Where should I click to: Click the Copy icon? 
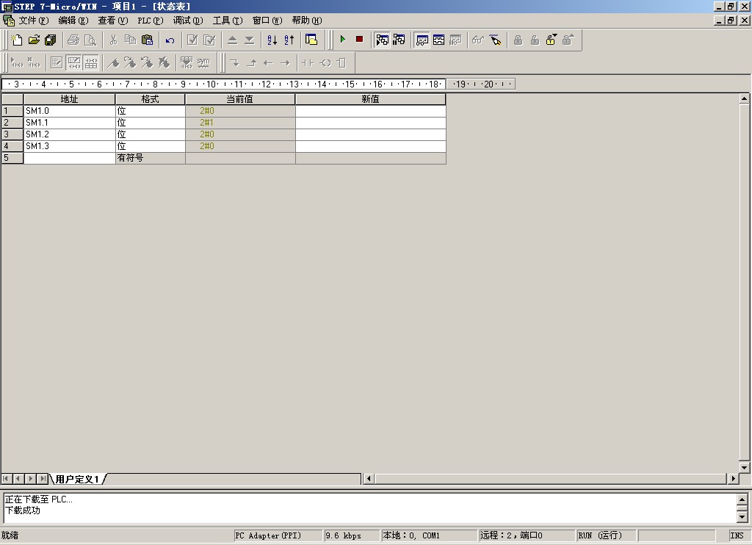pyautogui.click(x=130, y=40)
